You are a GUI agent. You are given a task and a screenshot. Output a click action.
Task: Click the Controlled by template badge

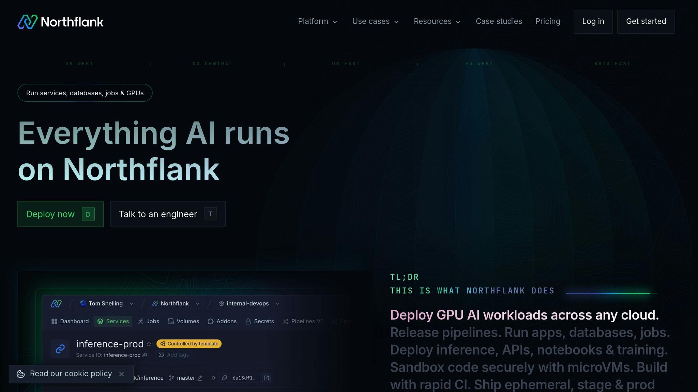(x=189, y=344)
